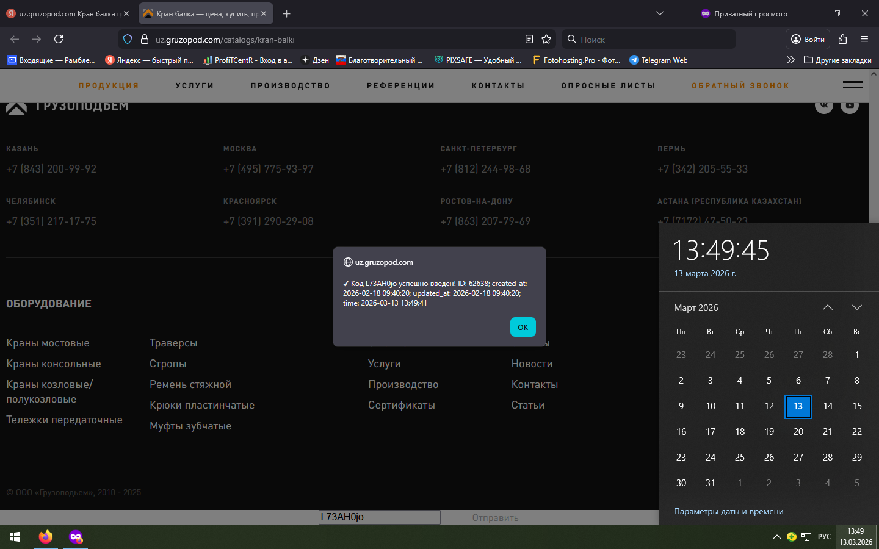Click the Войти account button
The height and width of the screenshot is (549, 879).
(x=808, y=39)
